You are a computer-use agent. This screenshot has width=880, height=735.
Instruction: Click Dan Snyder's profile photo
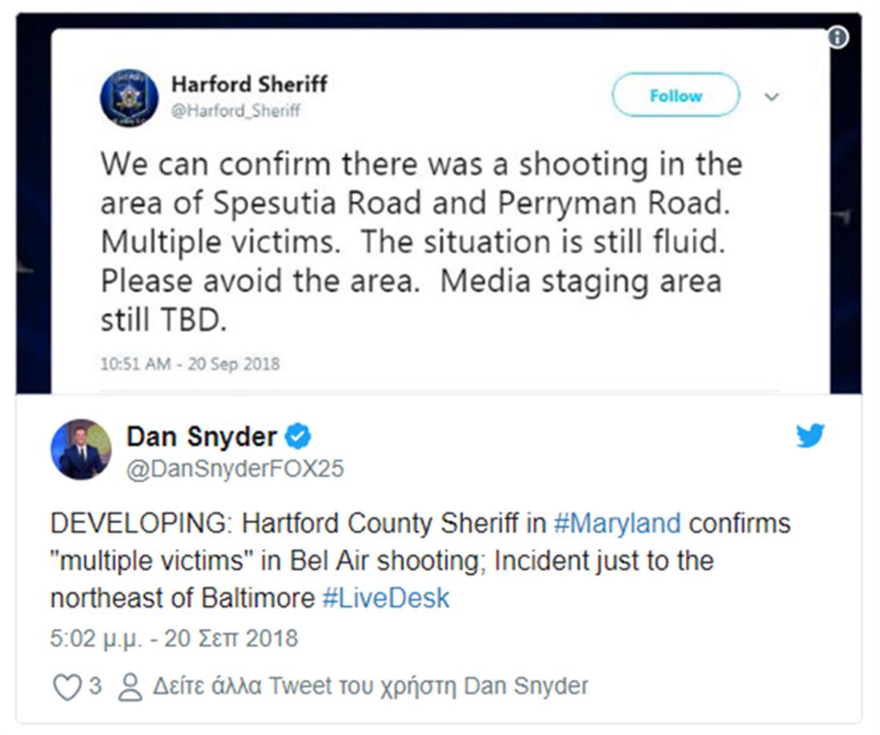coord(81,449)
